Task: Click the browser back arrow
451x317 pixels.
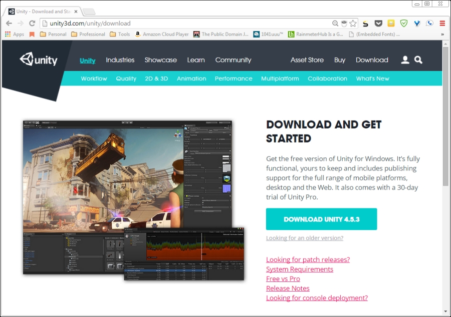Action: point(9,23)
